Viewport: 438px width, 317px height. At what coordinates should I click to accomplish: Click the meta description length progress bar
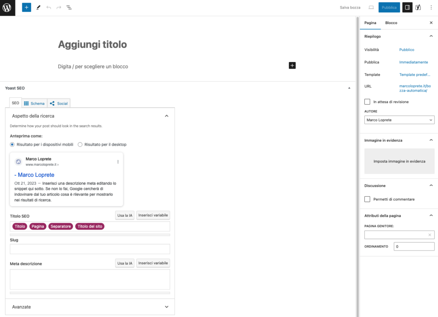click(90, 293)
